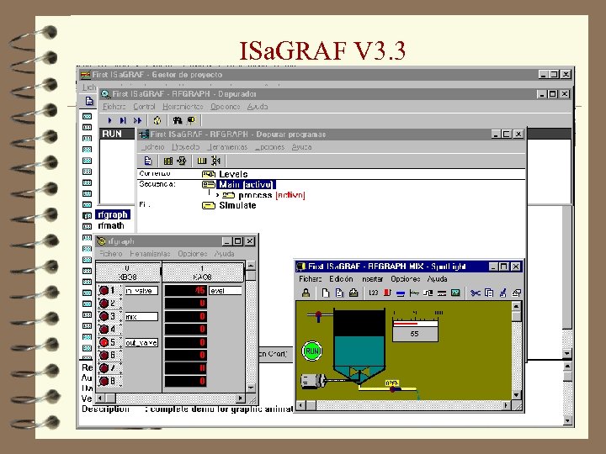Insert the trend curve element in Spotlight toolbar
The image size is (606, 454).
(x=414, y=293)
